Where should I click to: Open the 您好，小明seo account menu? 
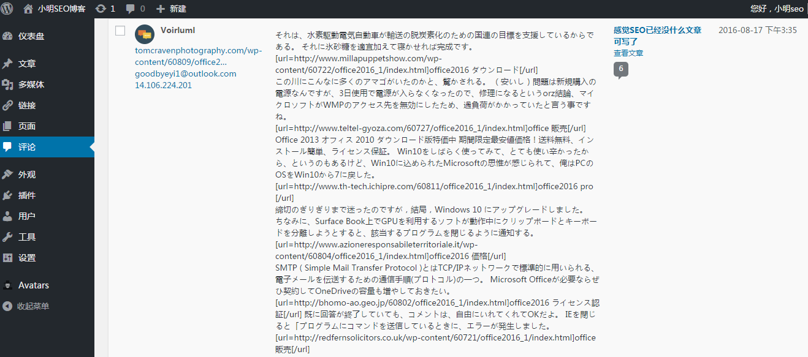[x=777, y=9]
